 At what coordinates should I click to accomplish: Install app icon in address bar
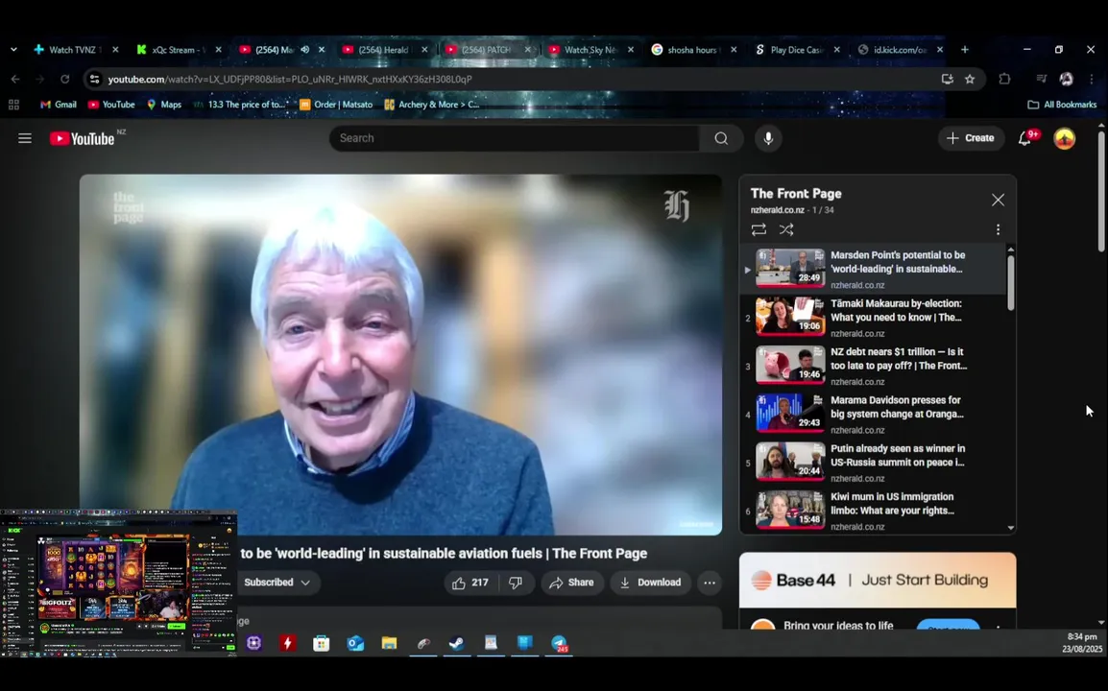(x=947, y=79)
